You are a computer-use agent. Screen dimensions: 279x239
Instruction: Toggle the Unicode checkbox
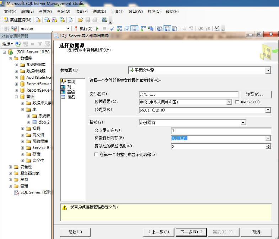click(x=237, y=102)
